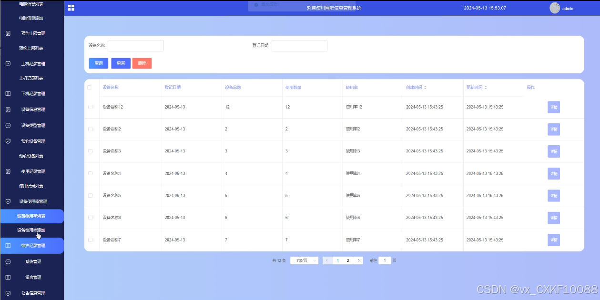Check the checkbox for 设备名称3 row
Screen dimensions: 600x300
click(x=90, y=151)
